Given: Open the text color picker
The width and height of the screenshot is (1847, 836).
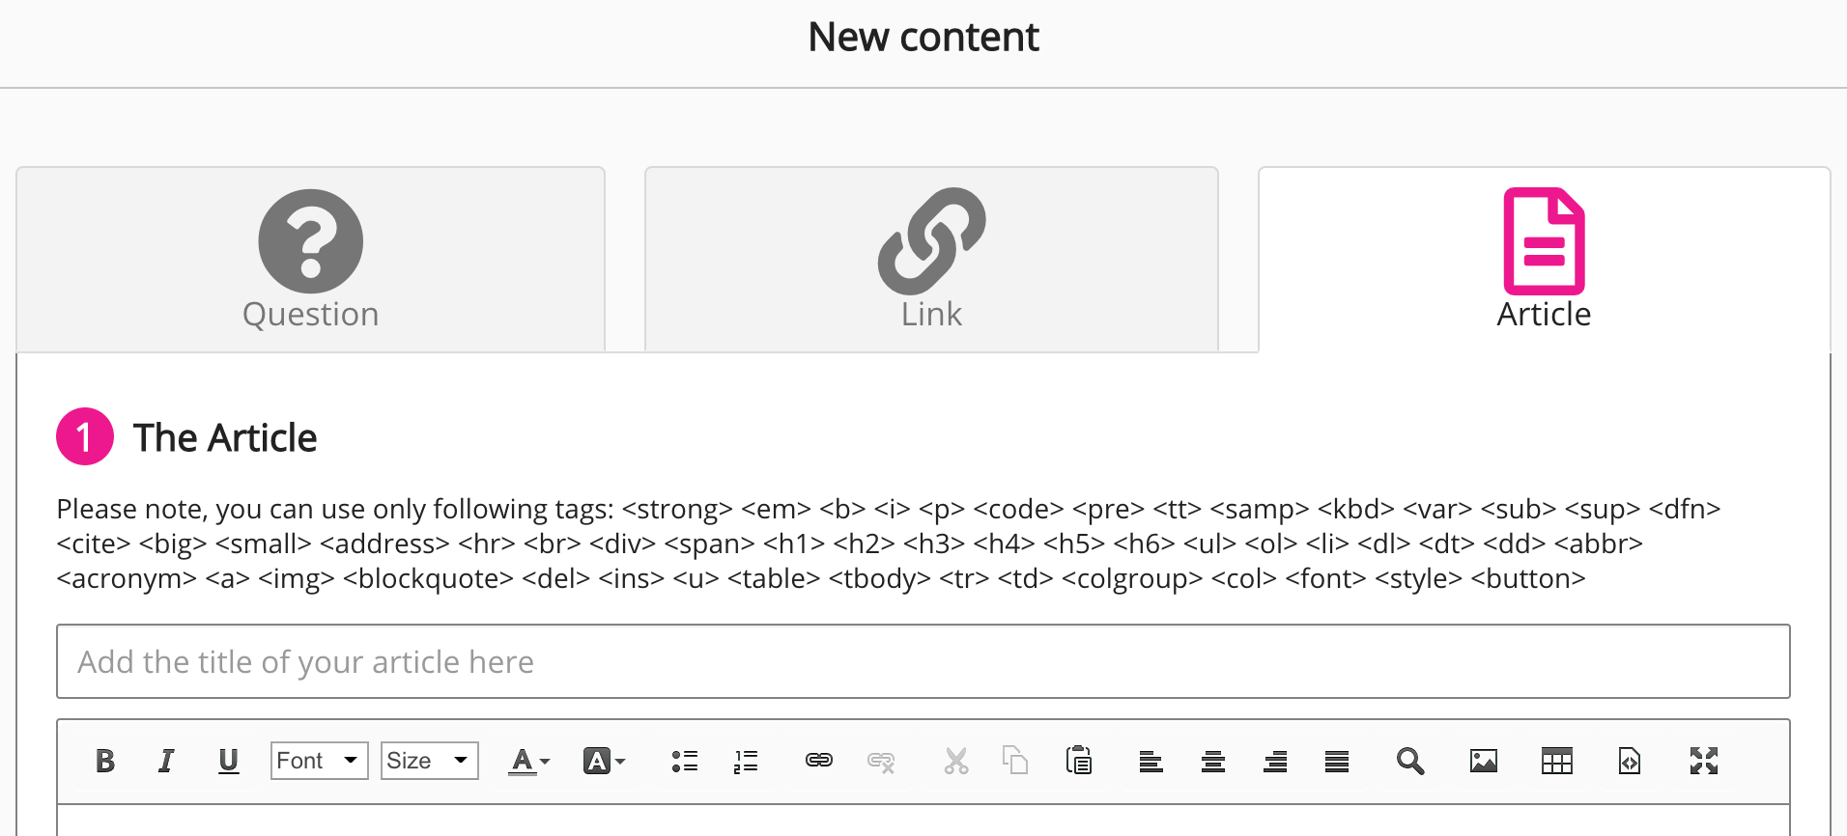Looking at the screenshot, I should click(528, 761).
